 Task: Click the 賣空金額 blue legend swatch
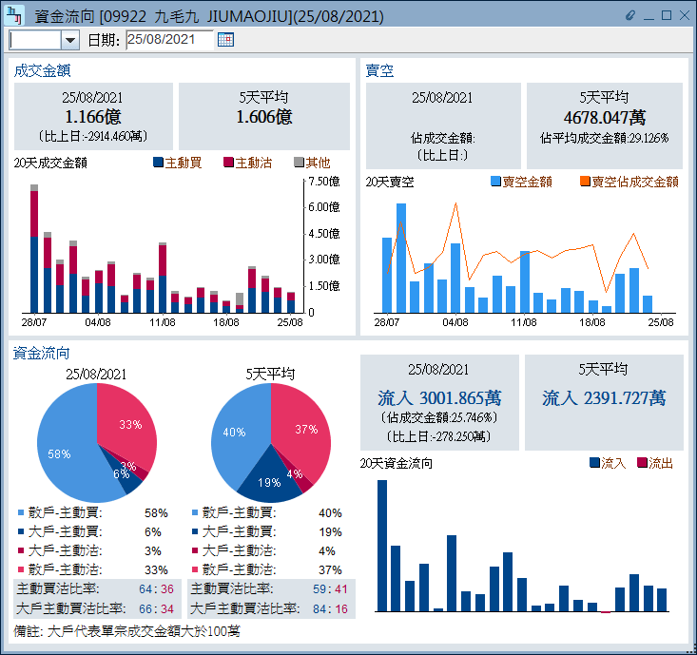(495, 182)
